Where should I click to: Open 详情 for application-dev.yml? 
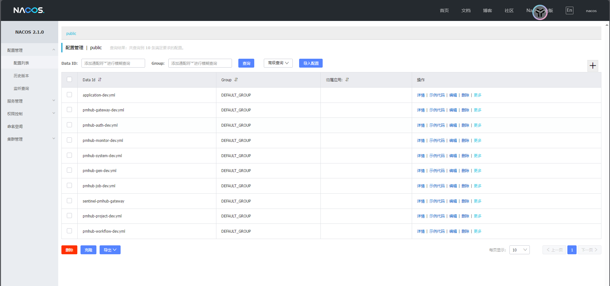pos(421,95)
